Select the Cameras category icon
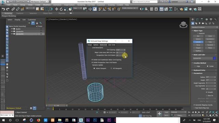Screen dimensions: 219x123 click(203, 24)
